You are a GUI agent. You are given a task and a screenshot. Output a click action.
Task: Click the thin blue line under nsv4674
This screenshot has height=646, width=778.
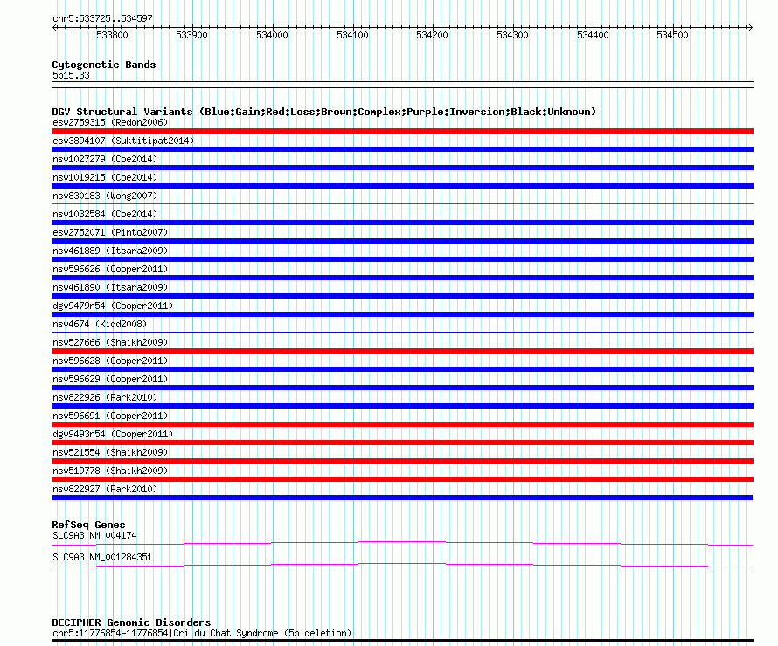click(x=402, y=332)
